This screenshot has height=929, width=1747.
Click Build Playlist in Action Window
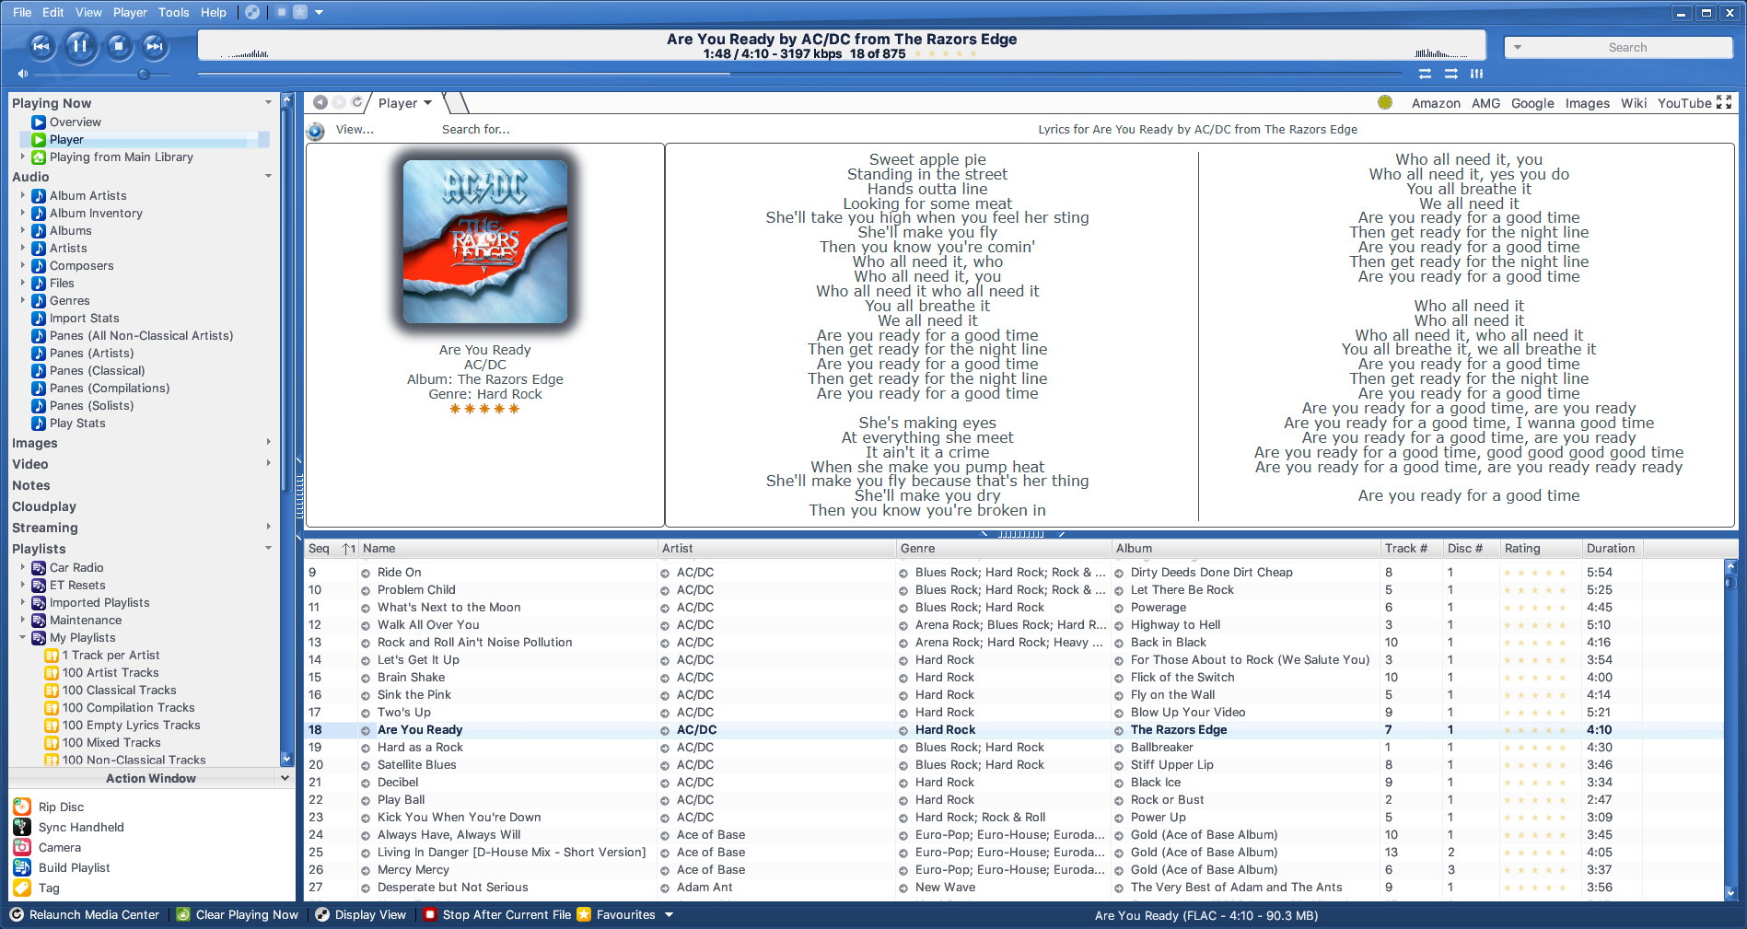74,867
